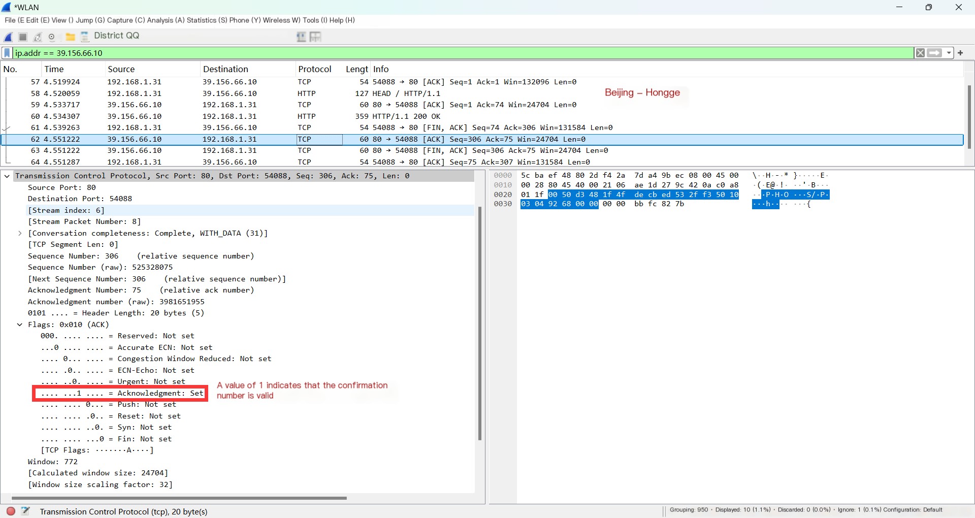The width and height of the screenshot is (975, 518).
Task: Sort packets by the Source column header
Action: pyautogui.click(x=152, y=69)
